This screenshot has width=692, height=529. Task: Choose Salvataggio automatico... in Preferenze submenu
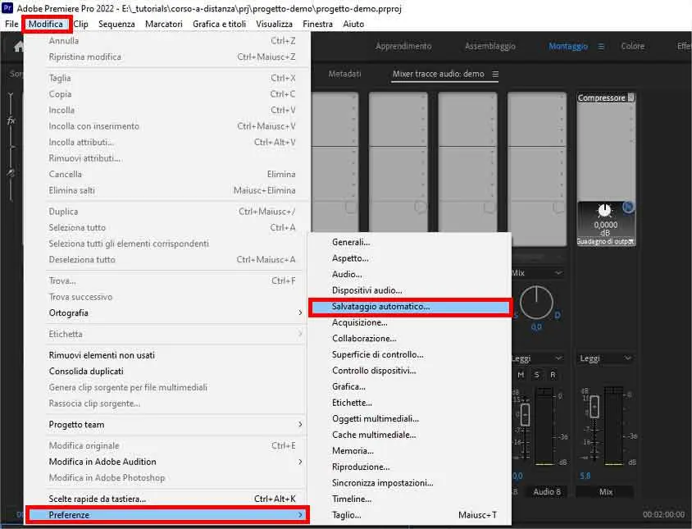point(410,307)
